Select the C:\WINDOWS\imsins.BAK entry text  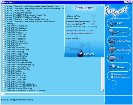click(x=15, y=80)
